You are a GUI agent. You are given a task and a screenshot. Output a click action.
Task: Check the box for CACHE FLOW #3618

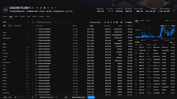(x=33, y=35)
